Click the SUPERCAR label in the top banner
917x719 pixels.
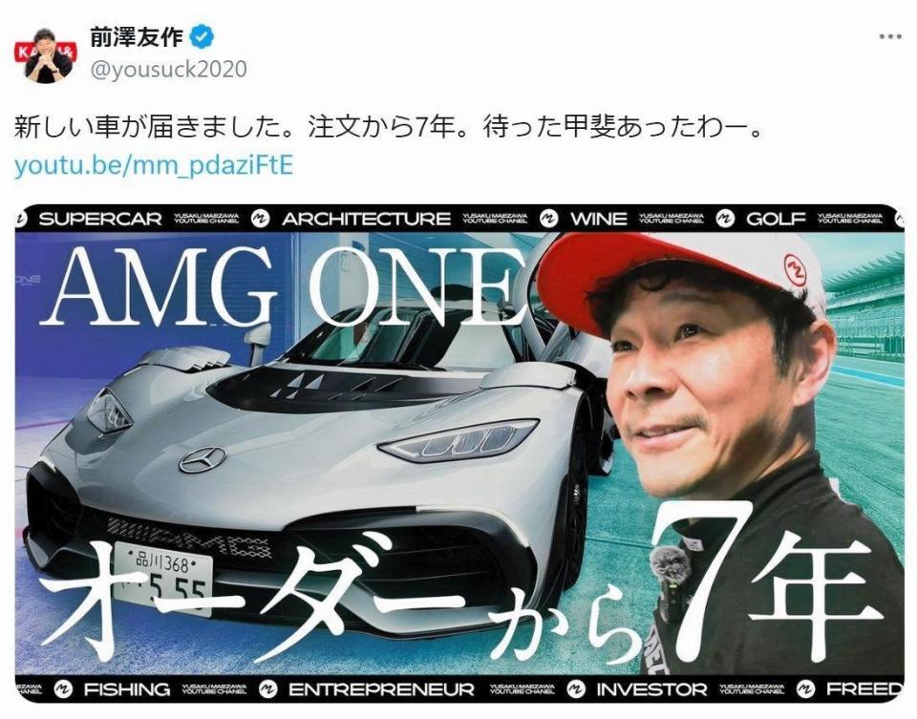[x=100, y=219]
